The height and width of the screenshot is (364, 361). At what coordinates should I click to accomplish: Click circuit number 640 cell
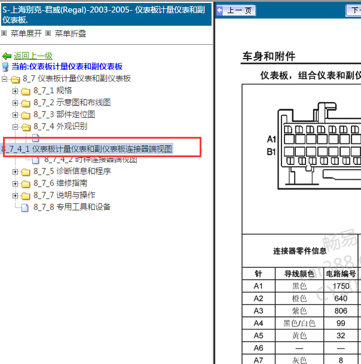(341, 298)
